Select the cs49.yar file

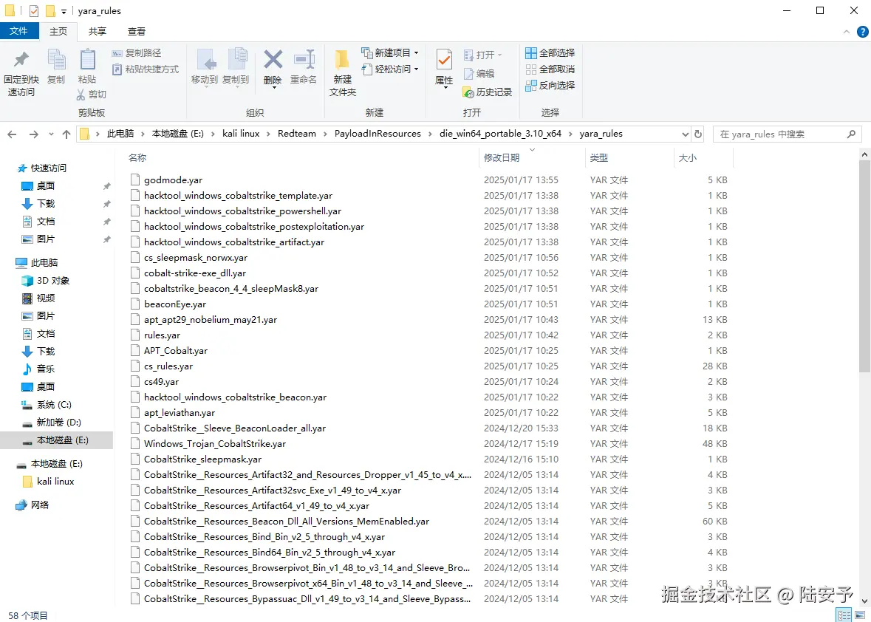(x=161, y=382)
